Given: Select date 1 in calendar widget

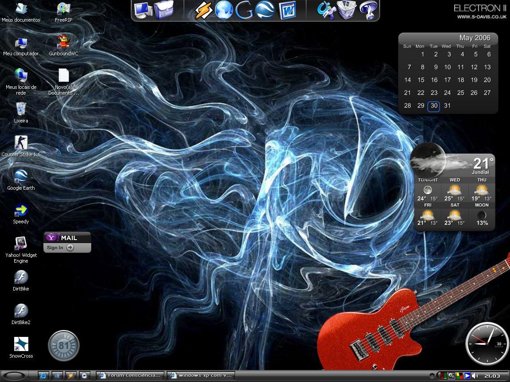Looking at the screenshot, I should click(x=422, y=54).
